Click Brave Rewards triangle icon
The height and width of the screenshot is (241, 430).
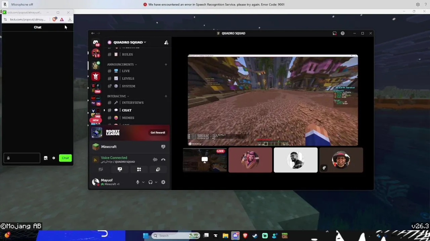point(62,19)
